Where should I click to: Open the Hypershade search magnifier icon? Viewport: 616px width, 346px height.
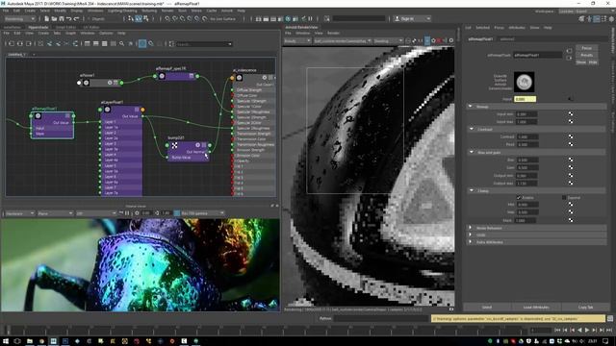pos(122,44)
